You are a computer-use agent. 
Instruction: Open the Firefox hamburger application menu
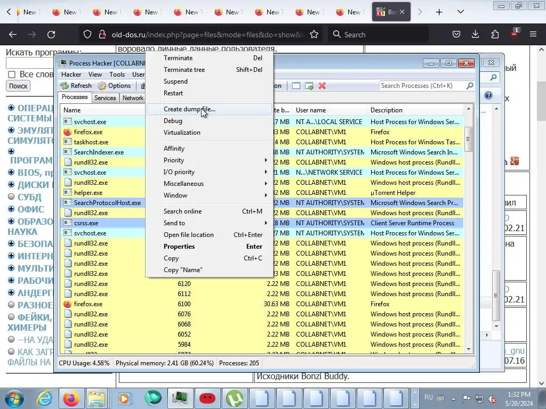(533, 35)
